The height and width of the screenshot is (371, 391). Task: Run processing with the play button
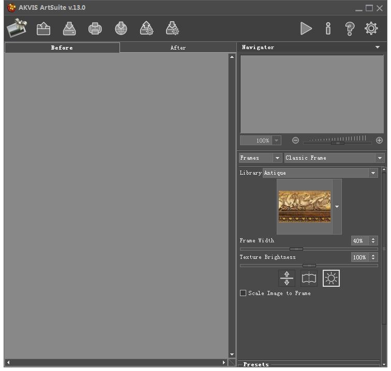point(306,28)
